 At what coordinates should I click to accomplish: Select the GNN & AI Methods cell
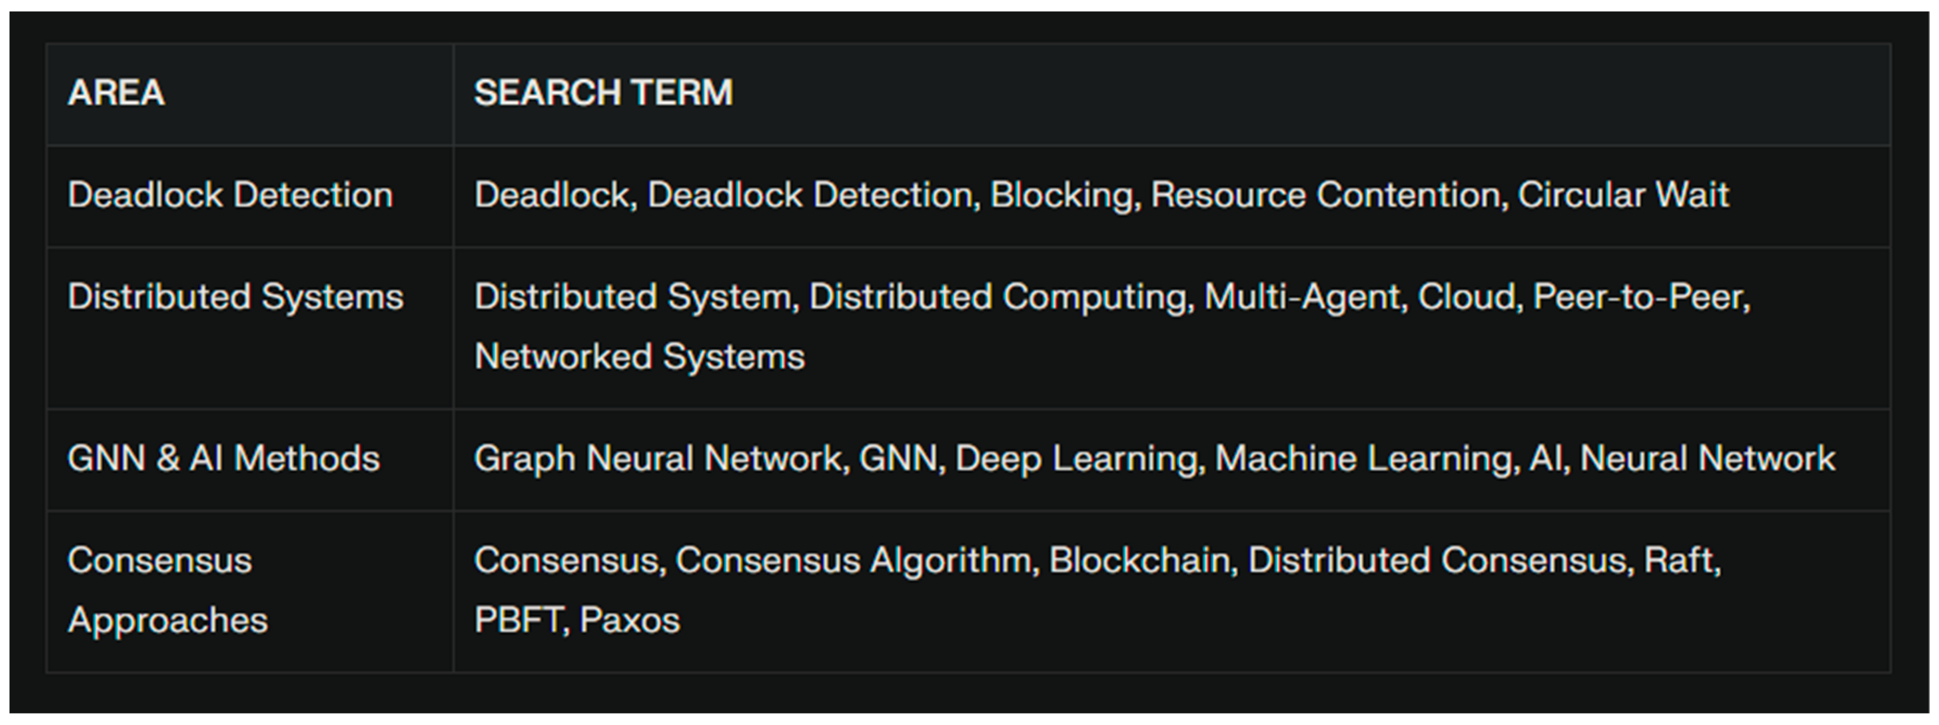tap(224, 458)
